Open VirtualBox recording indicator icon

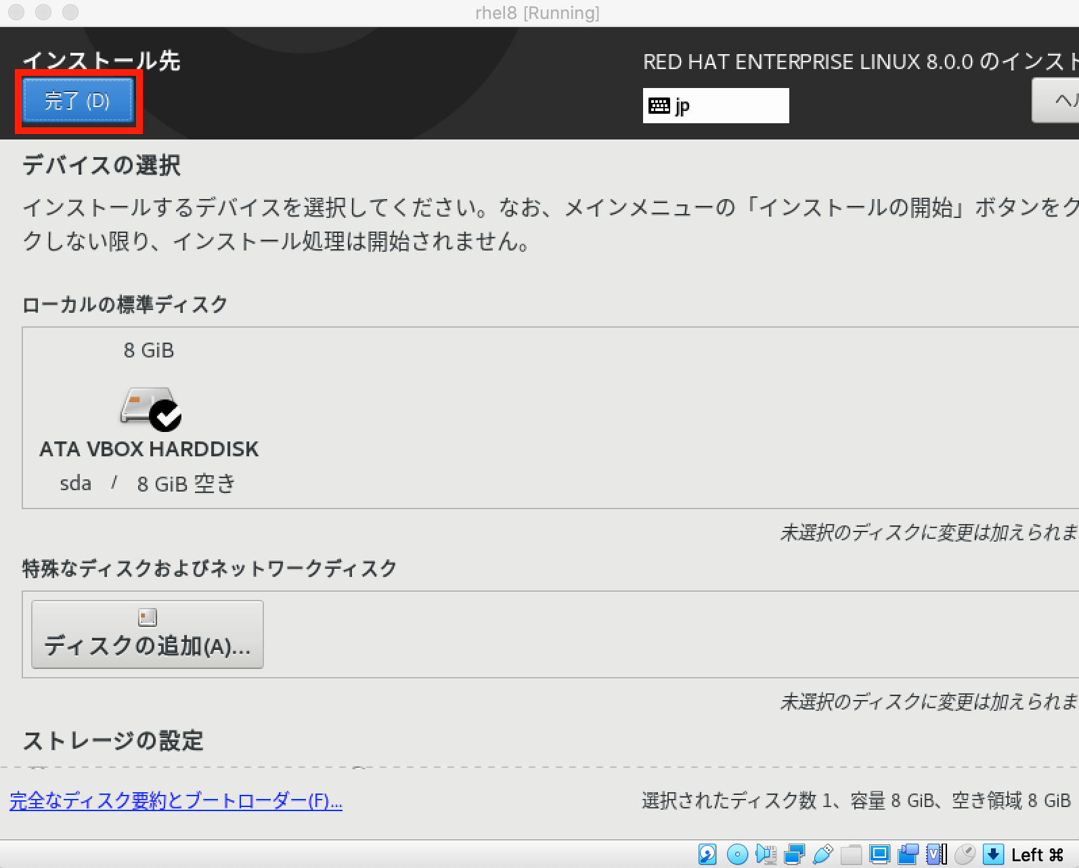908,854
